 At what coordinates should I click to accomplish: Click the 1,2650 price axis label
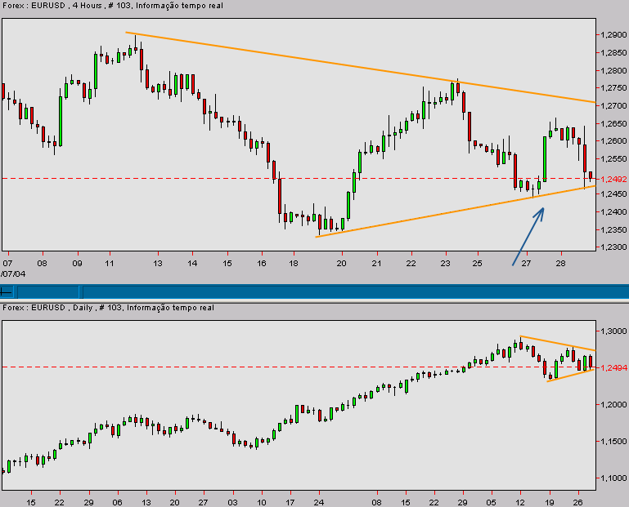(613, 123)
